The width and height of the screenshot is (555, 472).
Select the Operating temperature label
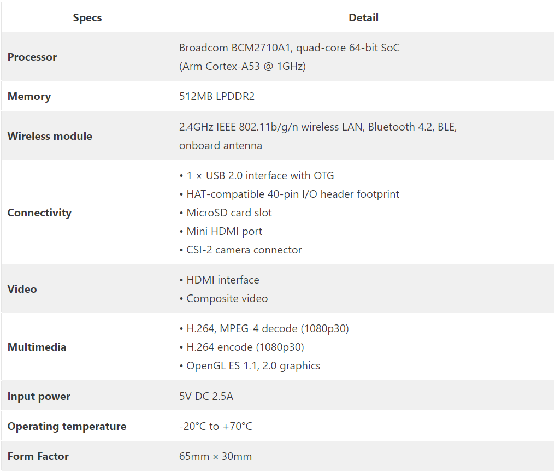(67, 426)
